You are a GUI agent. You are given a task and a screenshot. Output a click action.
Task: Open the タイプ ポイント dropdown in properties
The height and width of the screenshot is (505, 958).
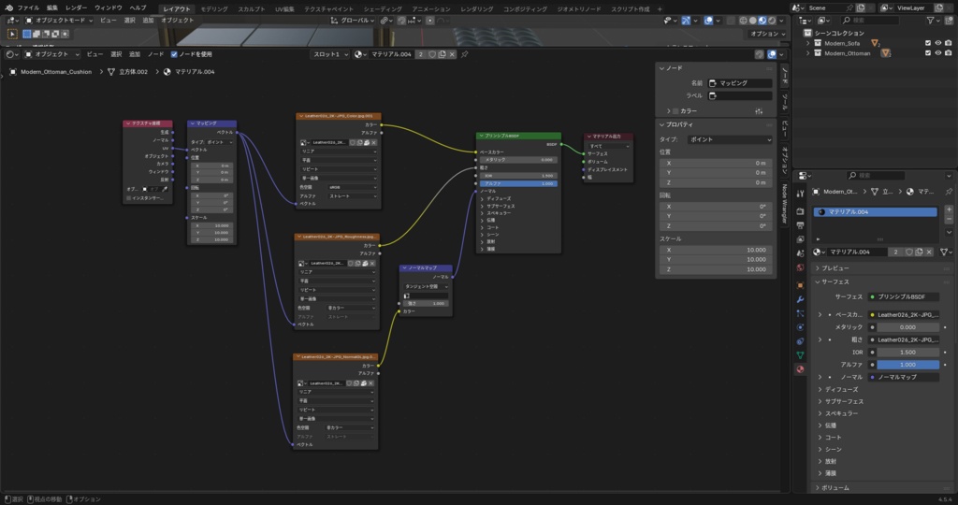730,139
